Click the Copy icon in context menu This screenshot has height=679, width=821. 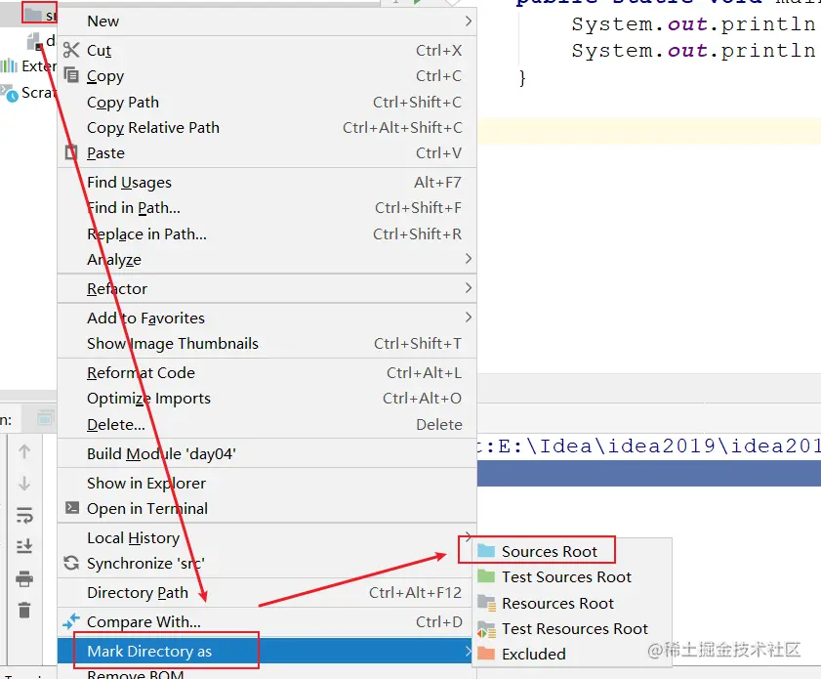click(x=71, y=75)
